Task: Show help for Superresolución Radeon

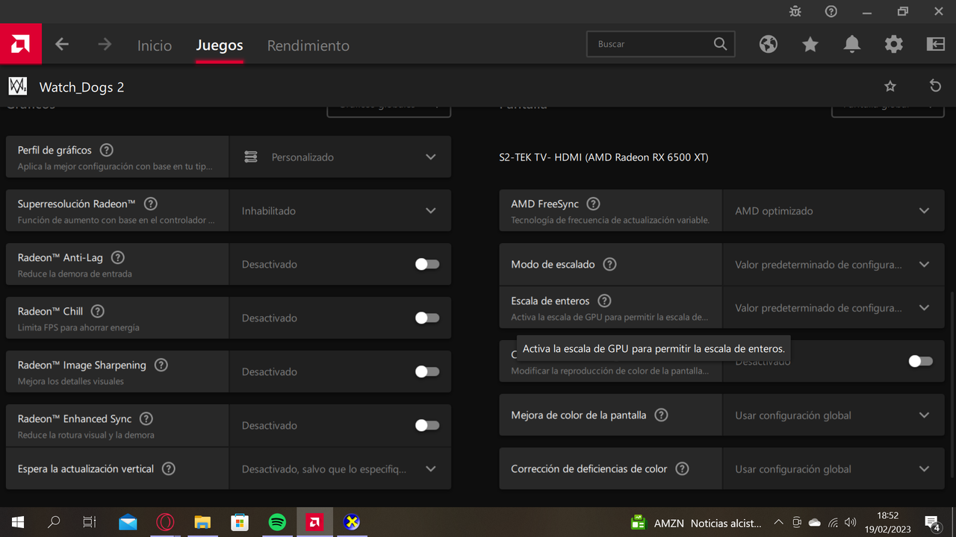Action: click(x=151, y=204)
